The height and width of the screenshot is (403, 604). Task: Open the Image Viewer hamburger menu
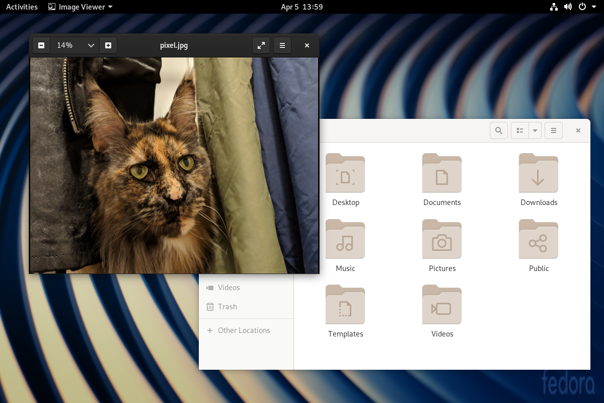282,45
